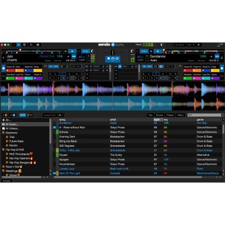The image size is (225, 225).
Task: Open the Prepare panel
Action: (170, 115)
